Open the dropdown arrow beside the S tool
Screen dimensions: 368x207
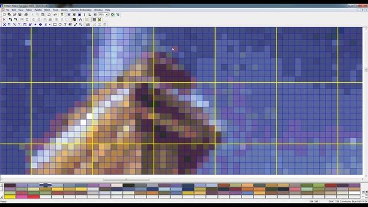[49, 24]
